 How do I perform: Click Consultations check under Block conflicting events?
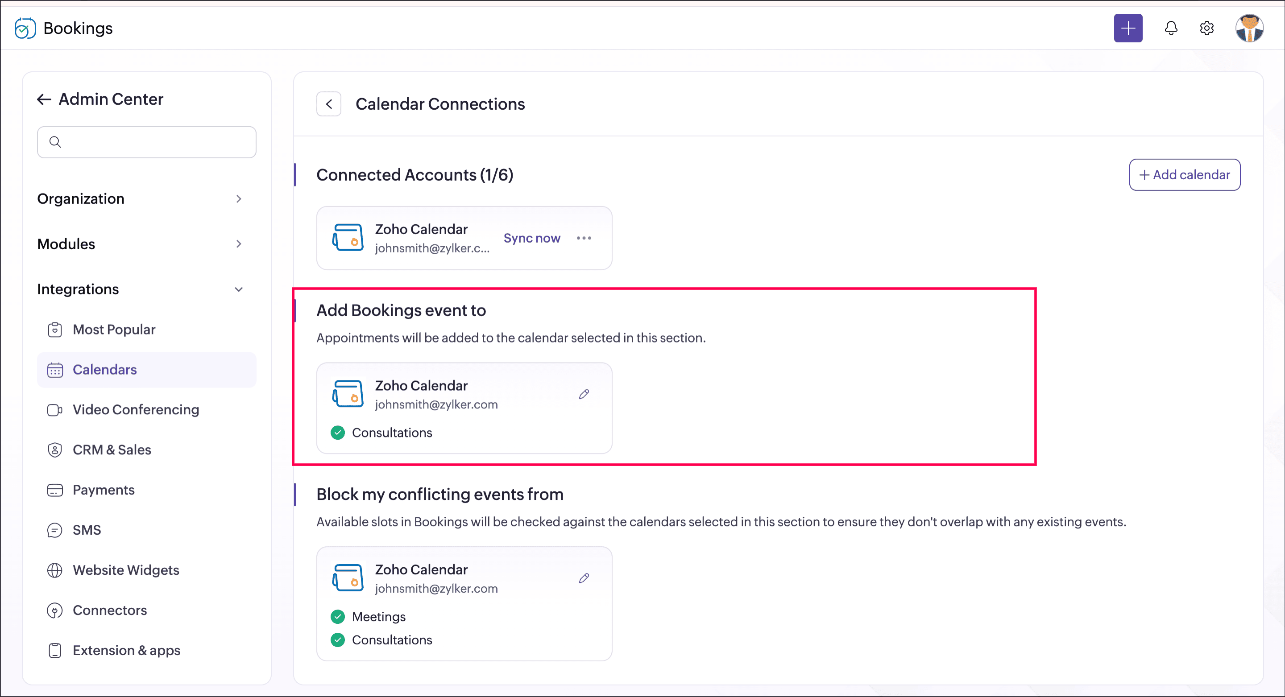[x=338, y=640]
